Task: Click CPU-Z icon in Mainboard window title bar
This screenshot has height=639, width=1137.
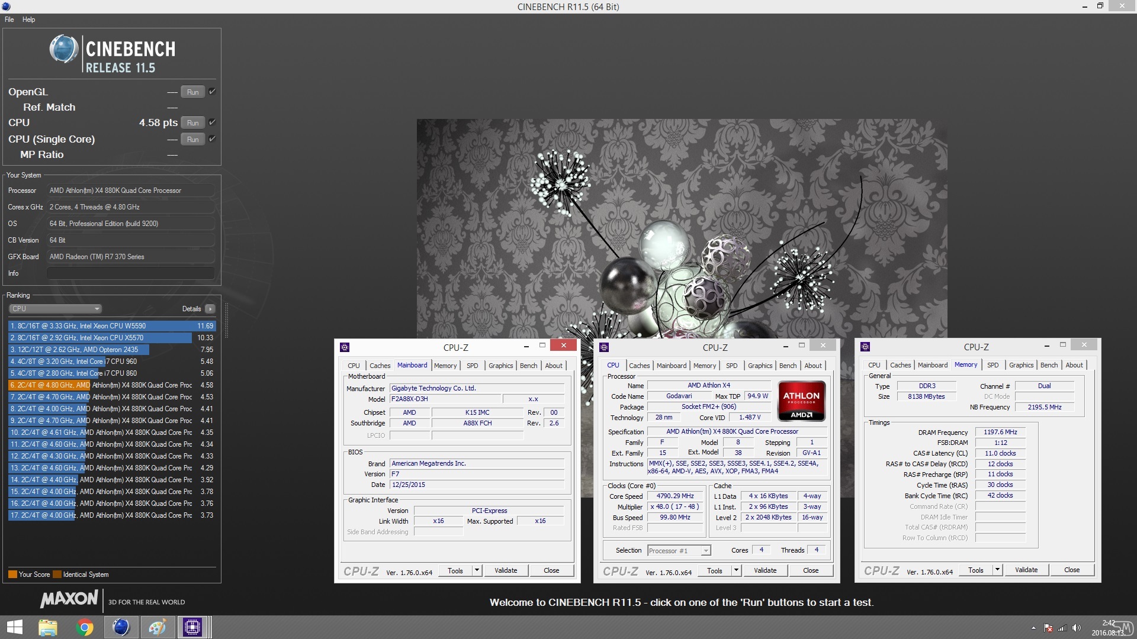Action: tap(345, 347)
